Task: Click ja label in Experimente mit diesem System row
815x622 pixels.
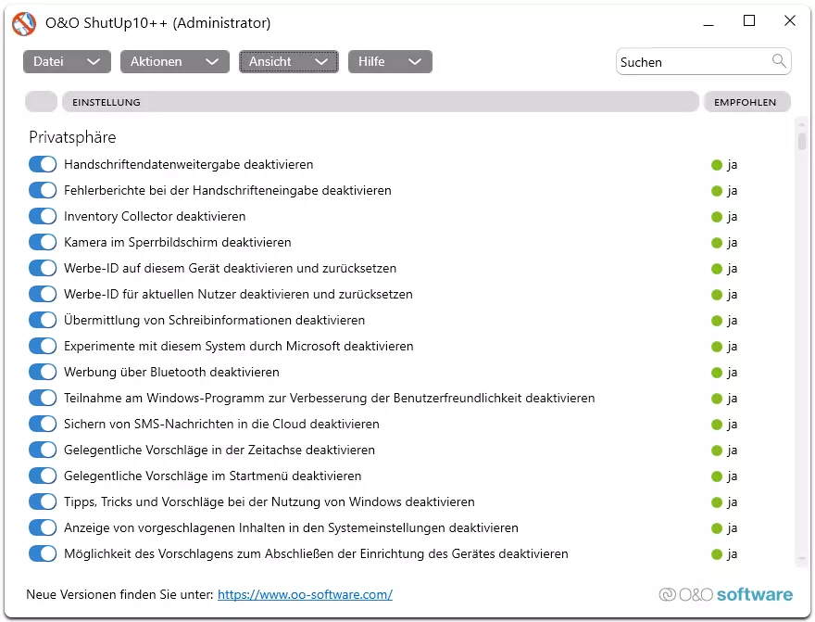Action: tap(733, 347)
